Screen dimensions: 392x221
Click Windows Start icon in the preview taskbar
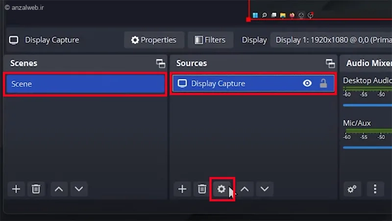tap(255, 15)
